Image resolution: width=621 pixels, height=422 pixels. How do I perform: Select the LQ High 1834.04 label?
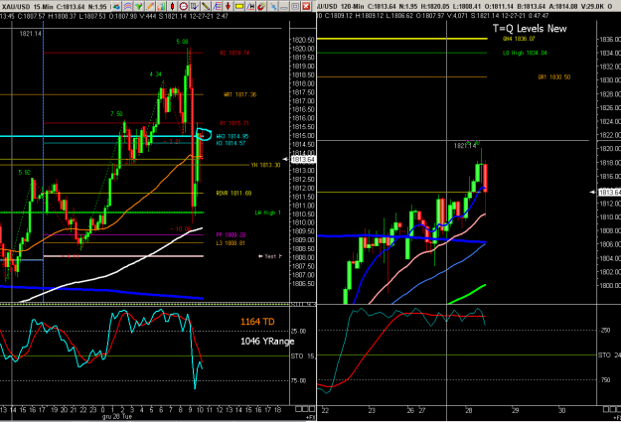525,53
